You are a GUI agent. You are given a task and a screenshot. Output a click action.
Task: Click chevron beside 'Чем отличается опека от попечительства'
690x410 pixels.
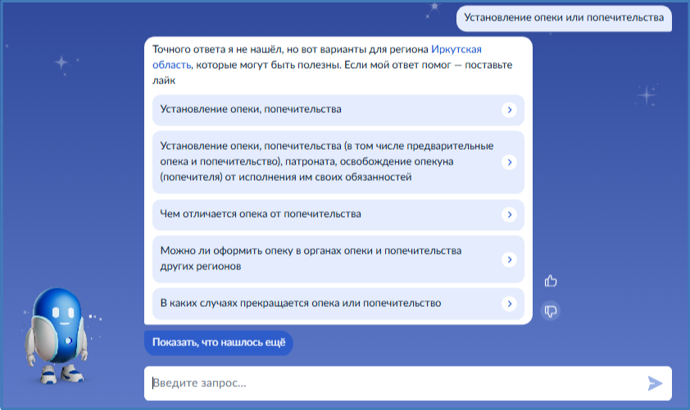point(509,214)
